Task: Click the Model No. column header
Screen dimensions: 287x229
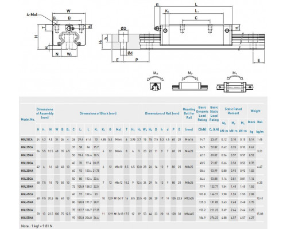Action: 28,120
